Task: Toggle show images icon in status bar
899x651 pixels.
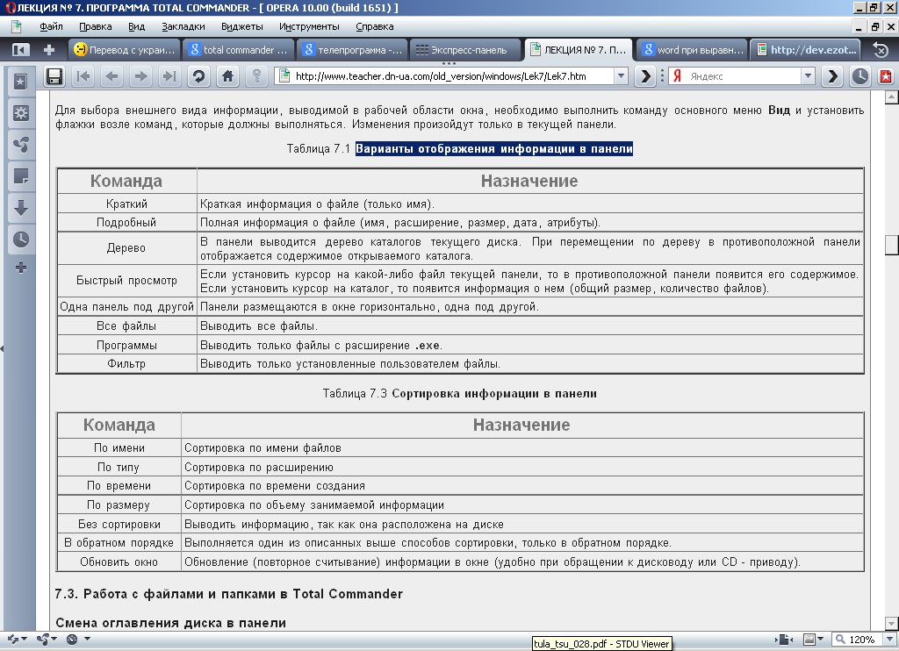Action: (x=809, y=639)
